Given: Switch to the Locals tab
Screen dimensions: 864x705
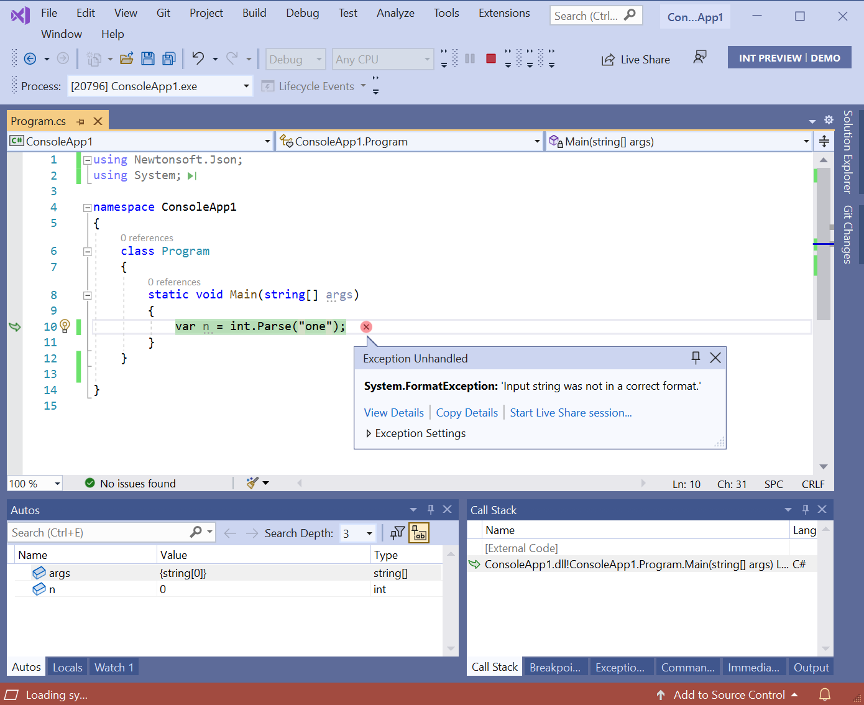Looking at the screenshot, I should point(68,667).
